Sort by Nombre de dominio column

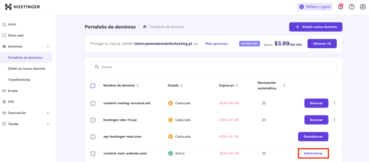[x=121, y=86]
